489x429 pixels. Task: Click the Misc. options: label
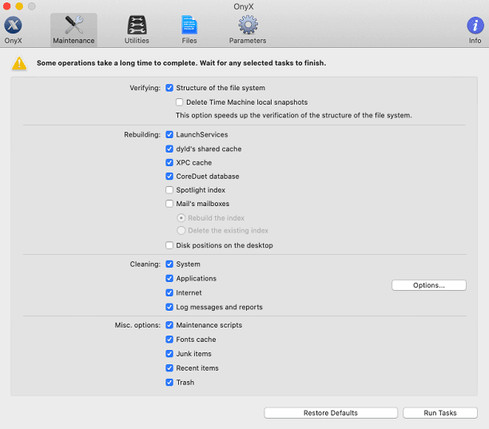137,325
